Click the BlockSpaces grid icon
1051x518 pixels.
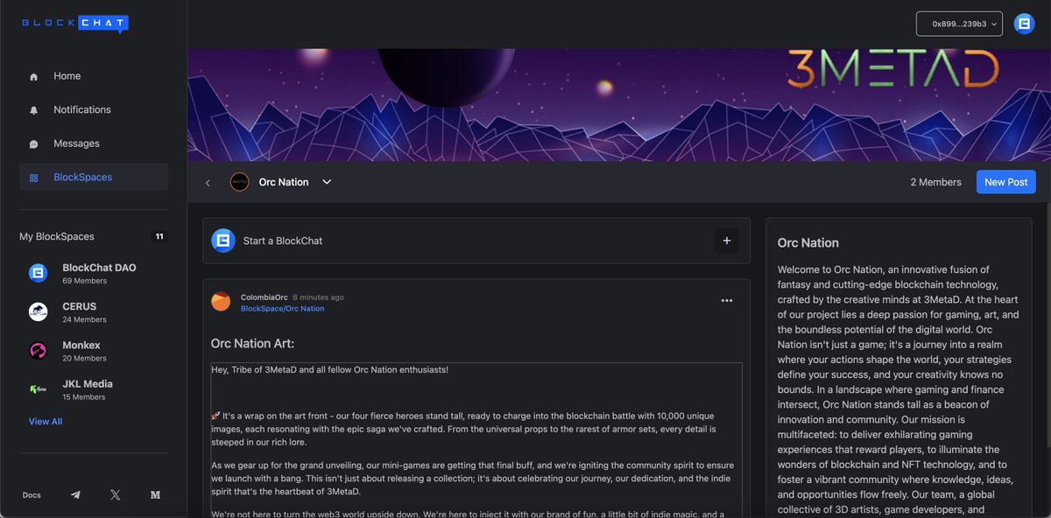[34, 178]
